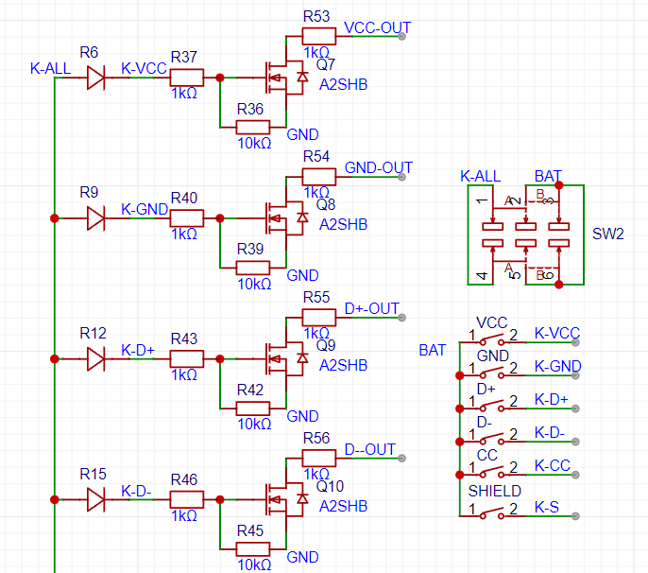Click the BAT label left of switches
The image size is (648, 573).
433,350
